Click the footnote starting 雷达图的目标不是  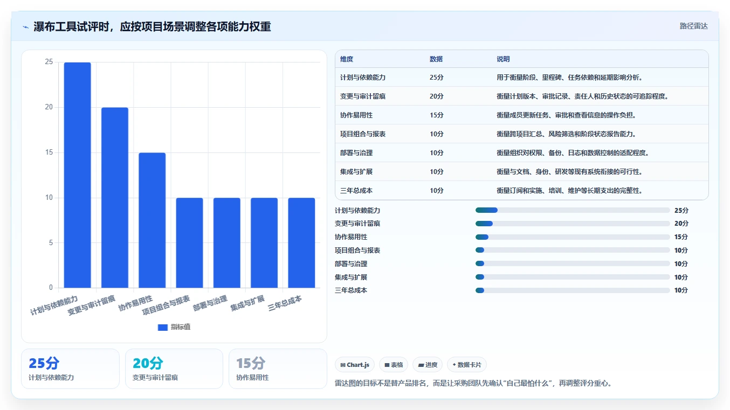click(473, 384)
